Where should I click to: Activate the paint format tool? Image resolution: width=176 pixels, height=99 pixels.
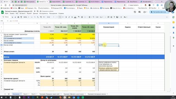[x=21, y=17]
